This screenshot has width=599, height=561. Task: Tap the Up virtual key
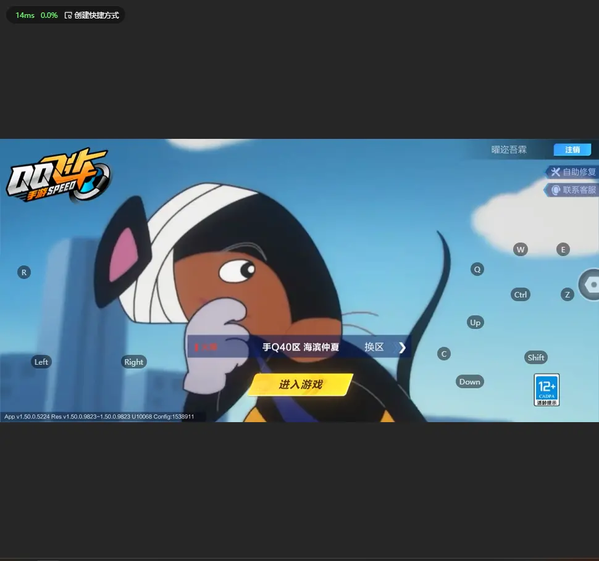point(475,322)
